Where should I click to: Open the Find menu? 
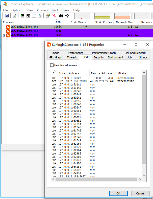[x=55, y=10]
